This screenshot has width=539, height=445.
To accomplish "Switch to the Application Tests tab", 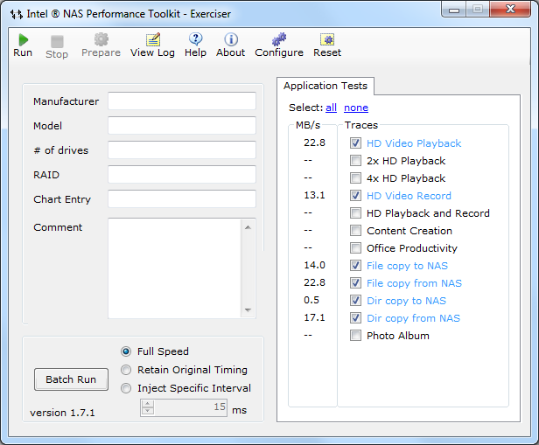I will click(325, 86).
